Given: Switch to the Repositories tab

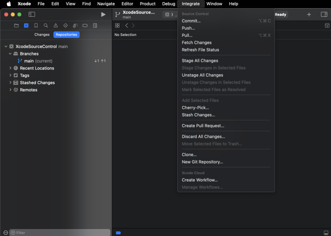Looking at the screenshot, I should pyautogui.click(x=66, y=35).
